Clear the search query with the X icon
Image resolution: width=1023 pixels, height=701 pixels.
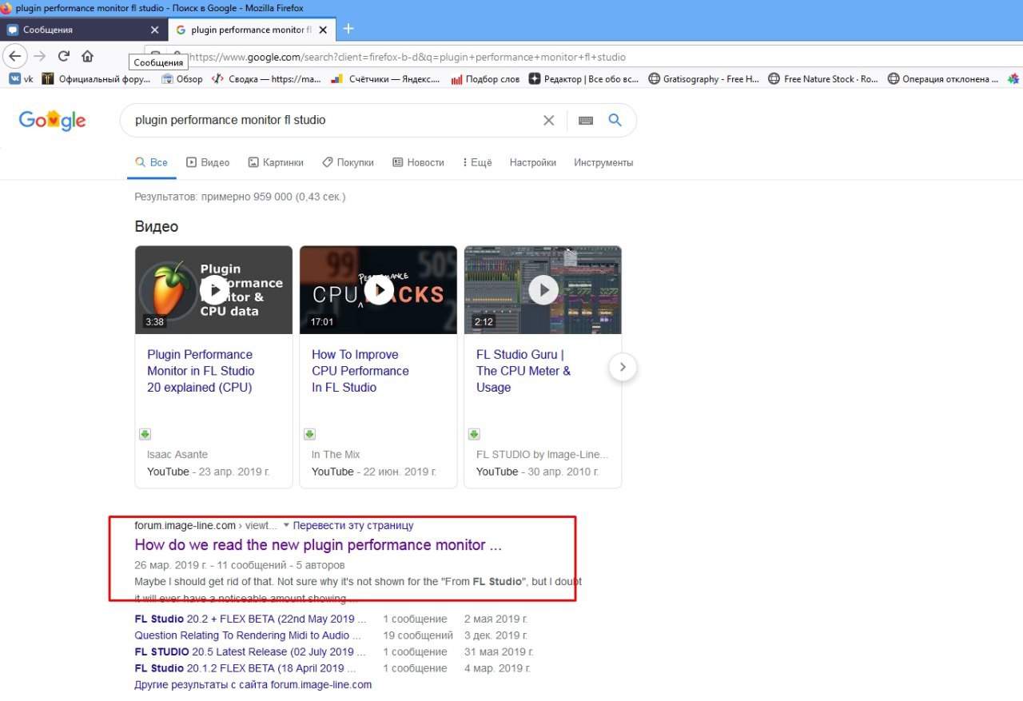(x=548, y=121)
